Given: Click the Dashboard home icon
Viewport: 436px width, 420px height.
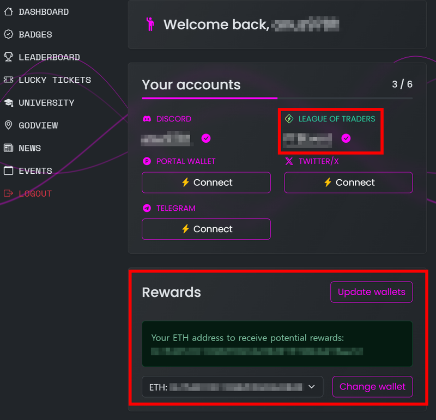Looking at the screenshot, I should point(9,11).
